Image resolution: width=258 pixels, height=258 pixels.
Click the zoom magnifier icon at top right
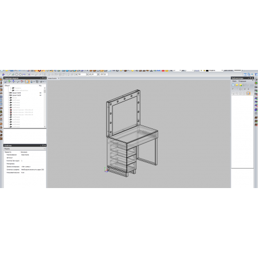point(252,75)
